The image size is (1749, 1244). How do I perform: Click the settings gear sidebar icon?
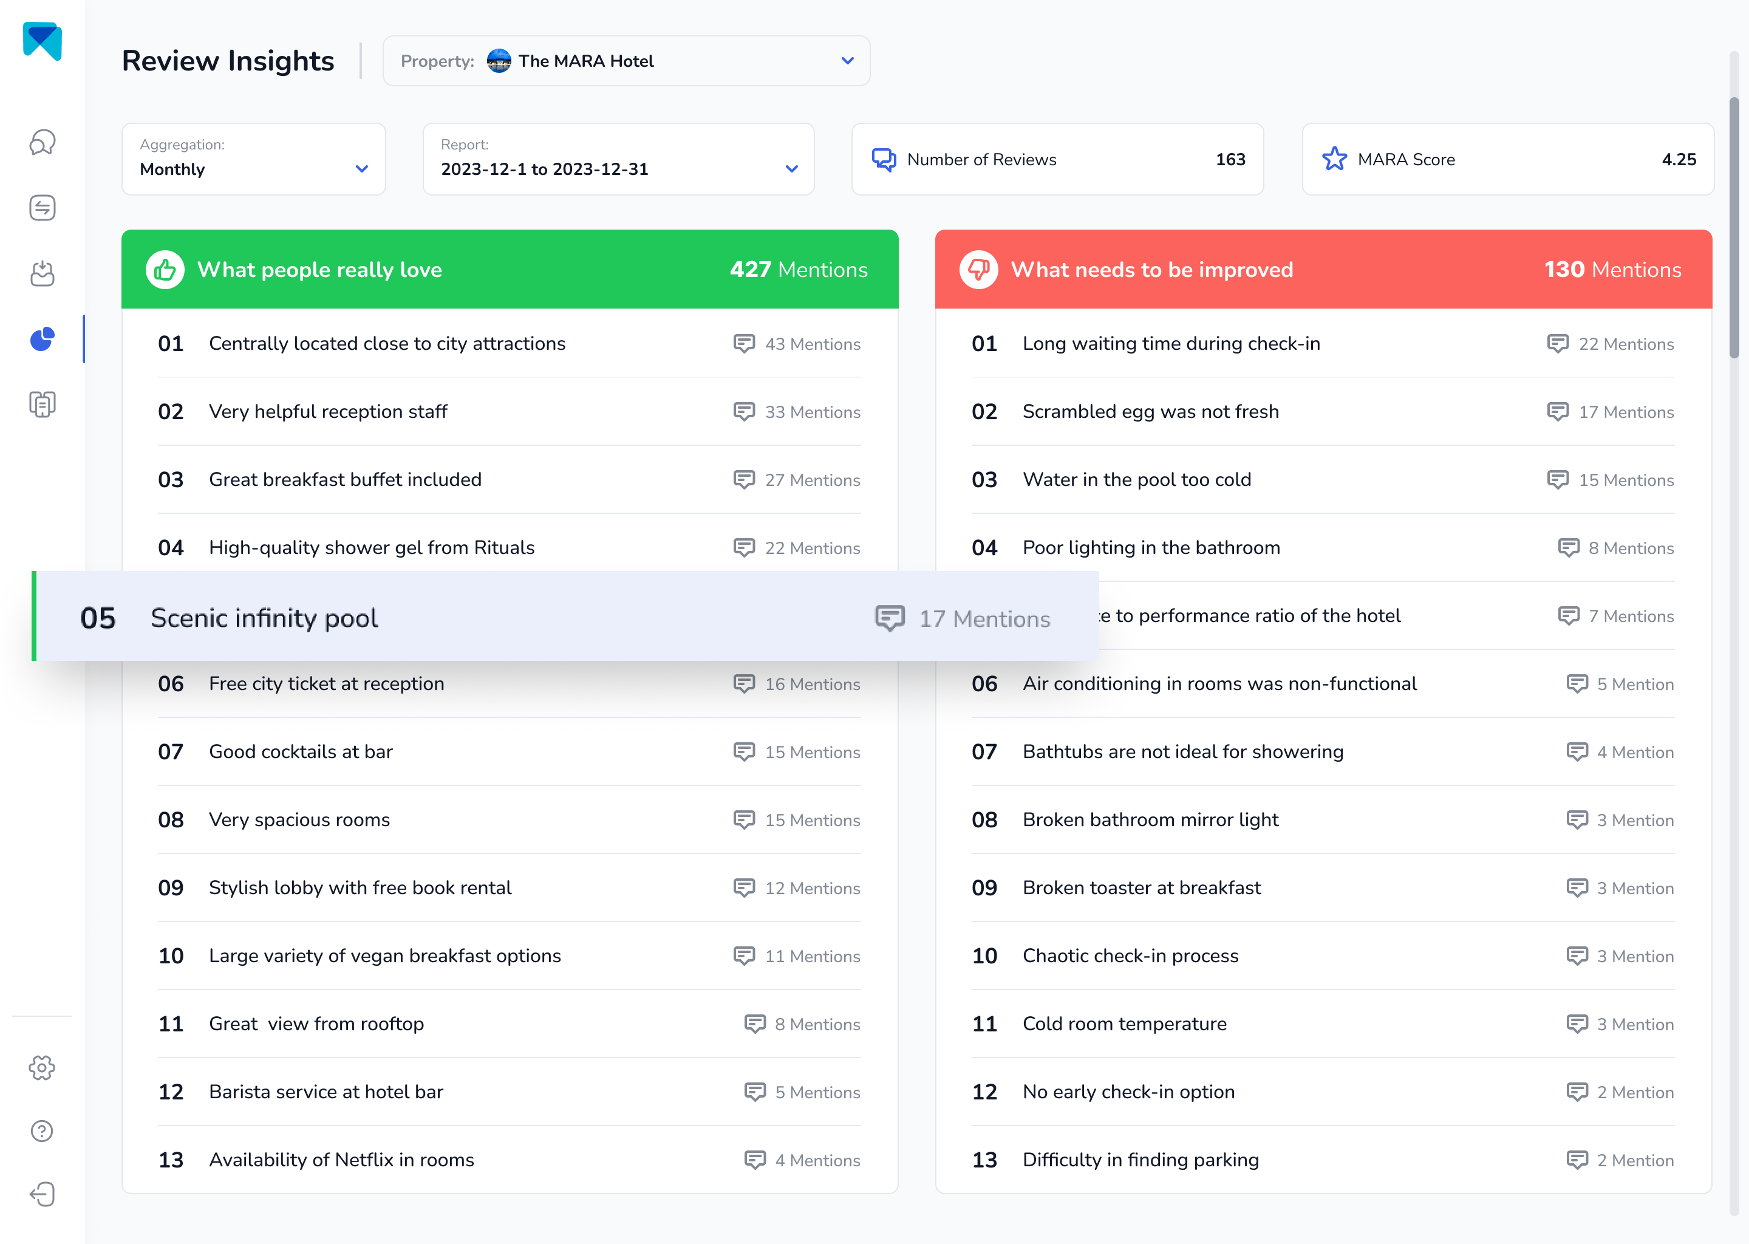(x=40, y=1068)
